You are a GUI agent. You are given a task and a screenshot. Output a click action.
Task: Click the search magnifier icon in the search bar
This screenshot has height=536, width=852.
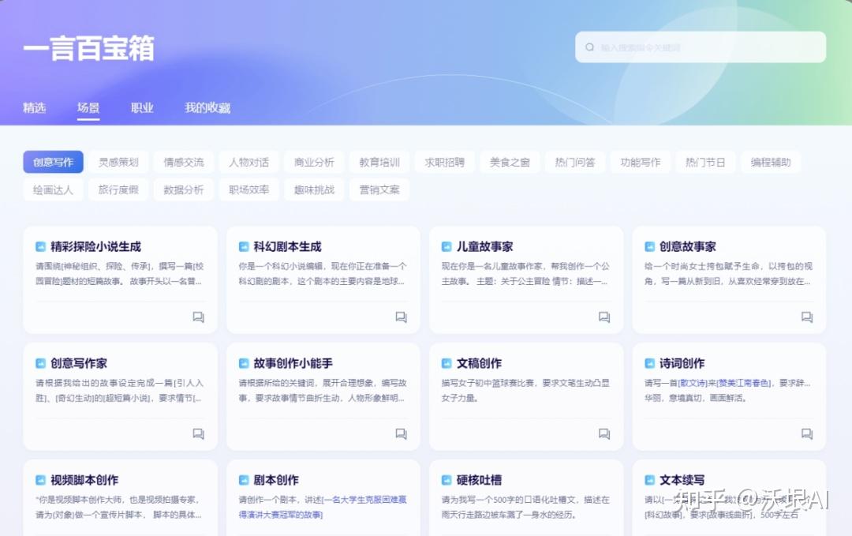[x=589, y=47]
